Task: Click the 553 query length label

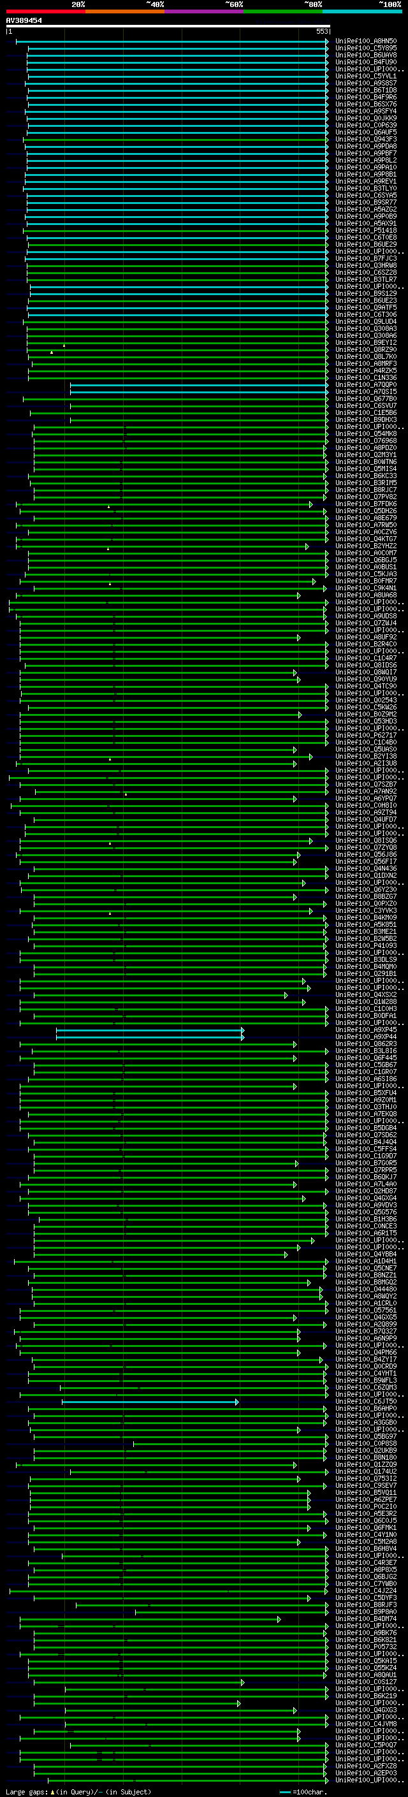Action: [321, 31]
